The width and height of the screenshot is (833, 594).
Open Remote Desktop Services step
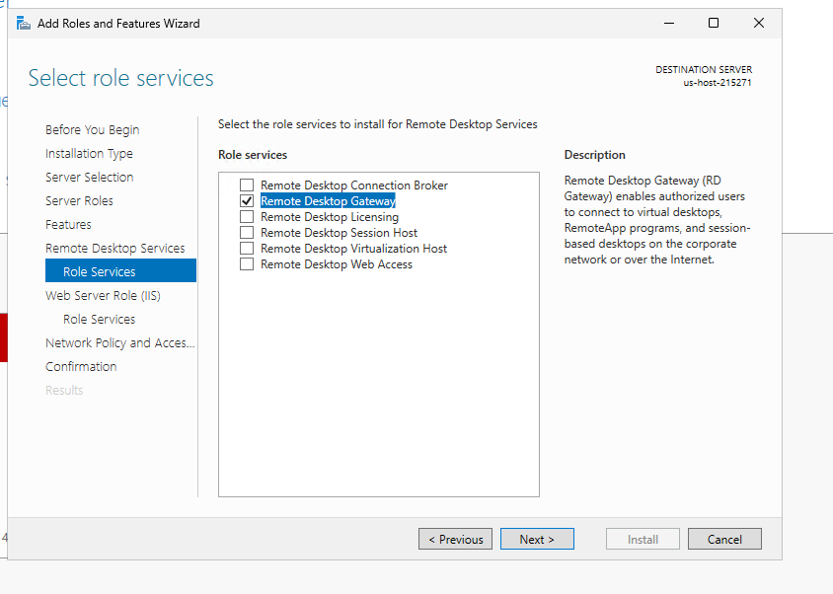(115, 248)
